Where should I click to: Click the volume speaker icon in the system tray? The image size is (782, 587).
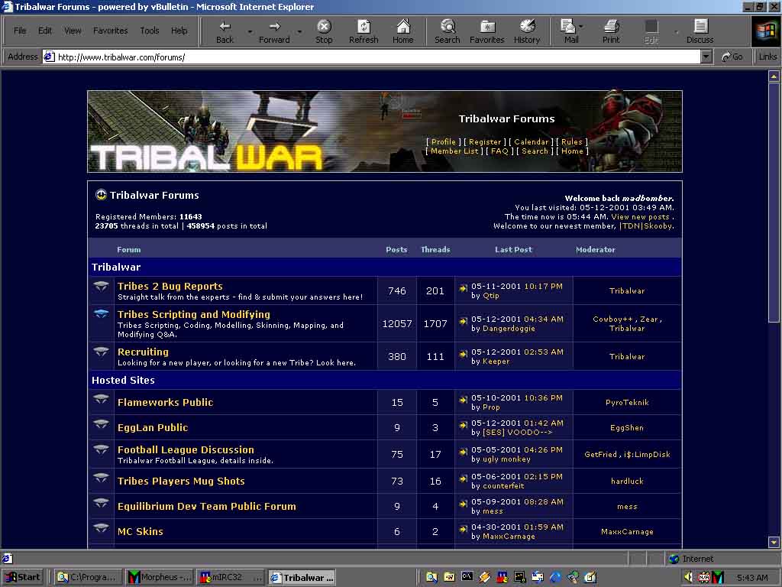pyautogui.click(x=689, y=578)
